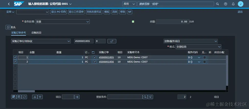Click the position to item icon
This screenshot has height=109, width=249.
[77, 97]
